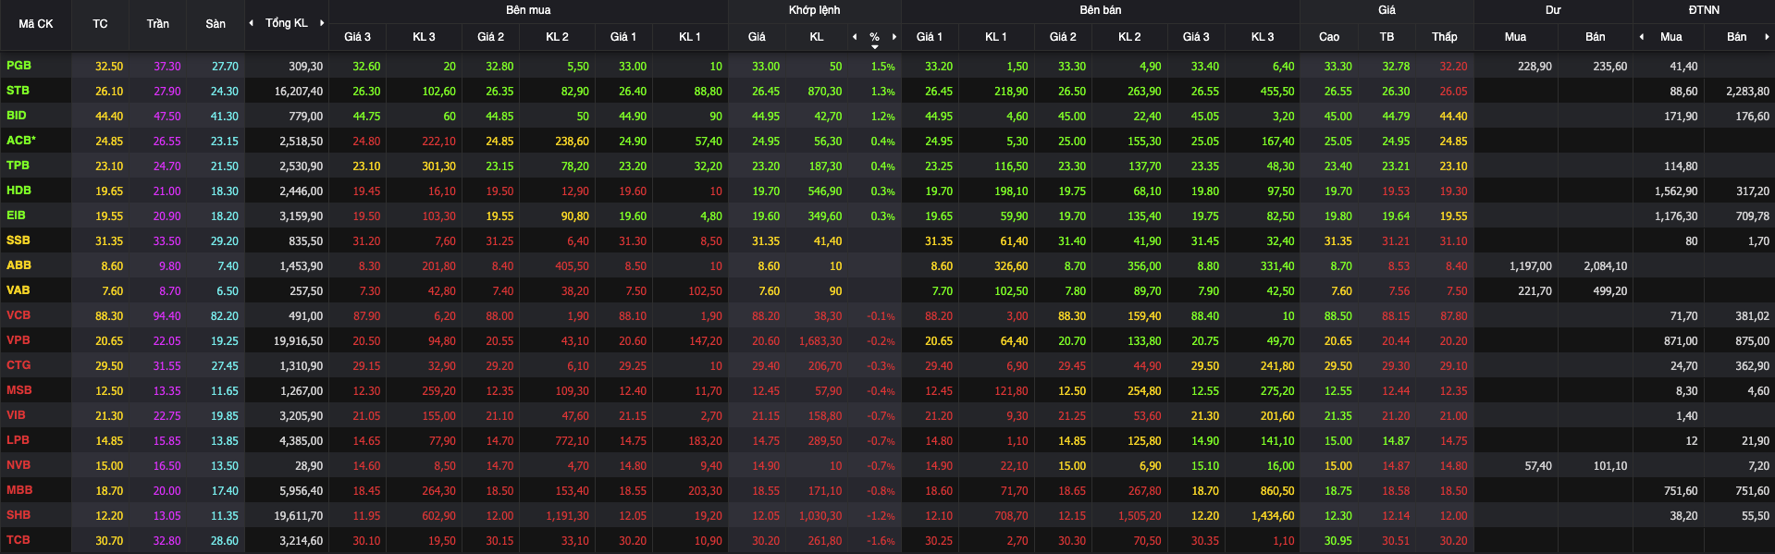Select the Cao column header
The width and height of the screenshot is (1775, 554).
point(1329,37)
